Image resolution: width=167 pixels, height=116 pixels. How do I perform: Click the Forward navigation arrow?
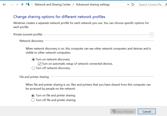coord(11,4)
